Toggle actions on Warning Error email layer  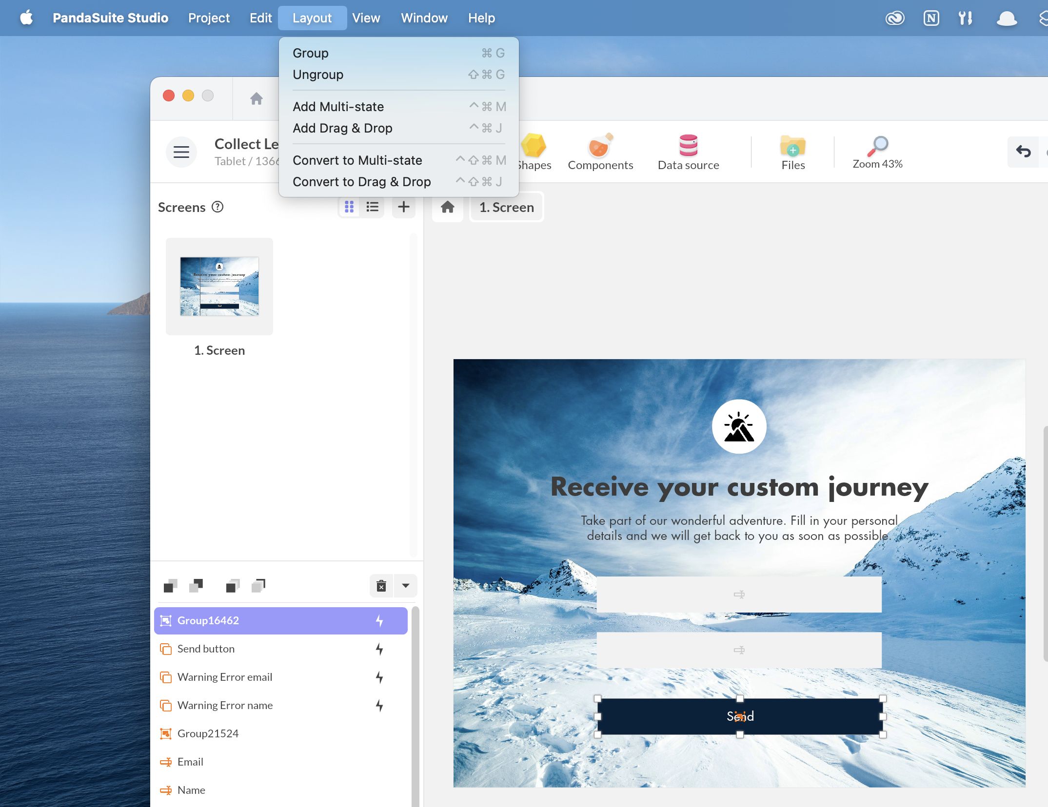379,677
